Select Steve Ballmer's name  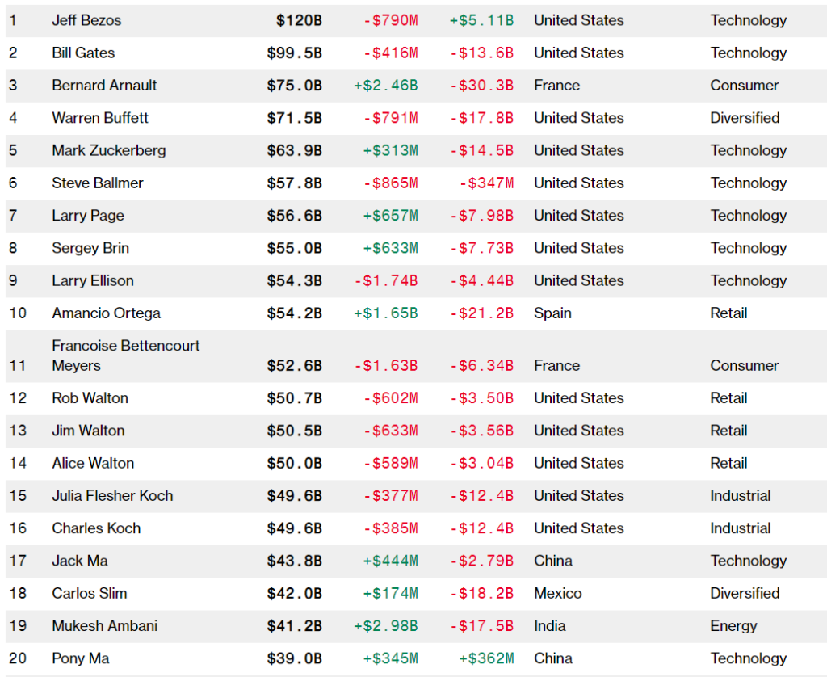97,183
